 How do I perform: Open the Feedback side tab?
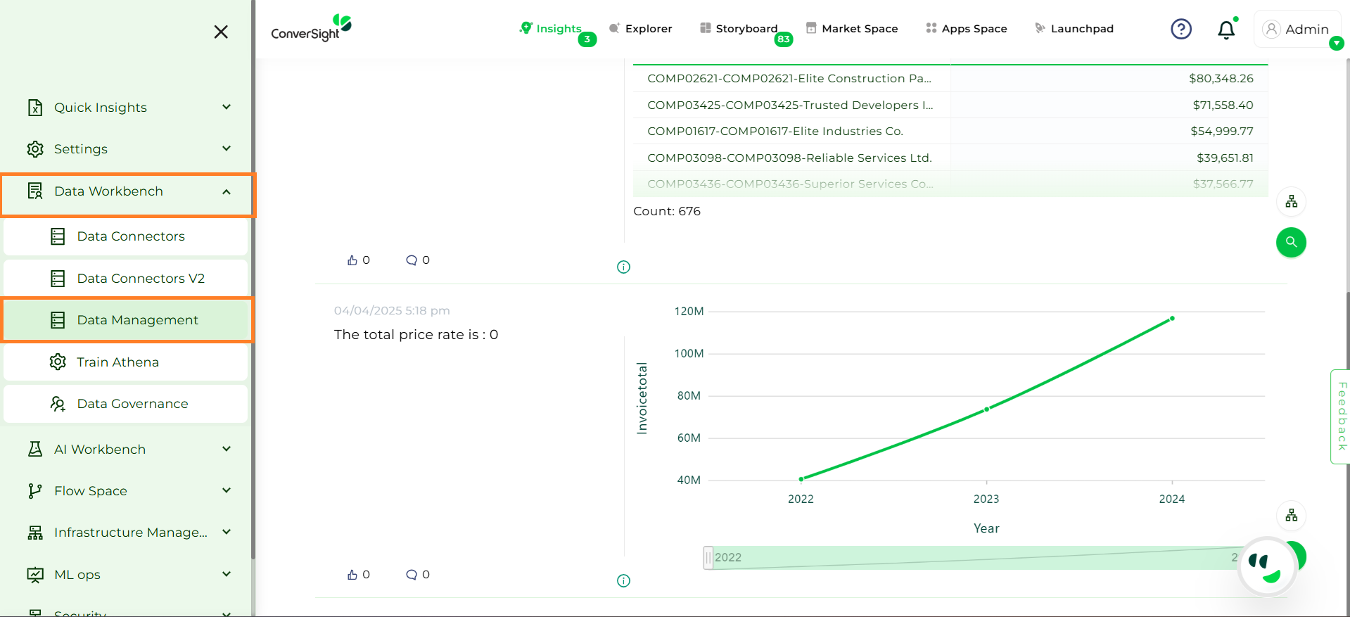tap(1341, 416)
